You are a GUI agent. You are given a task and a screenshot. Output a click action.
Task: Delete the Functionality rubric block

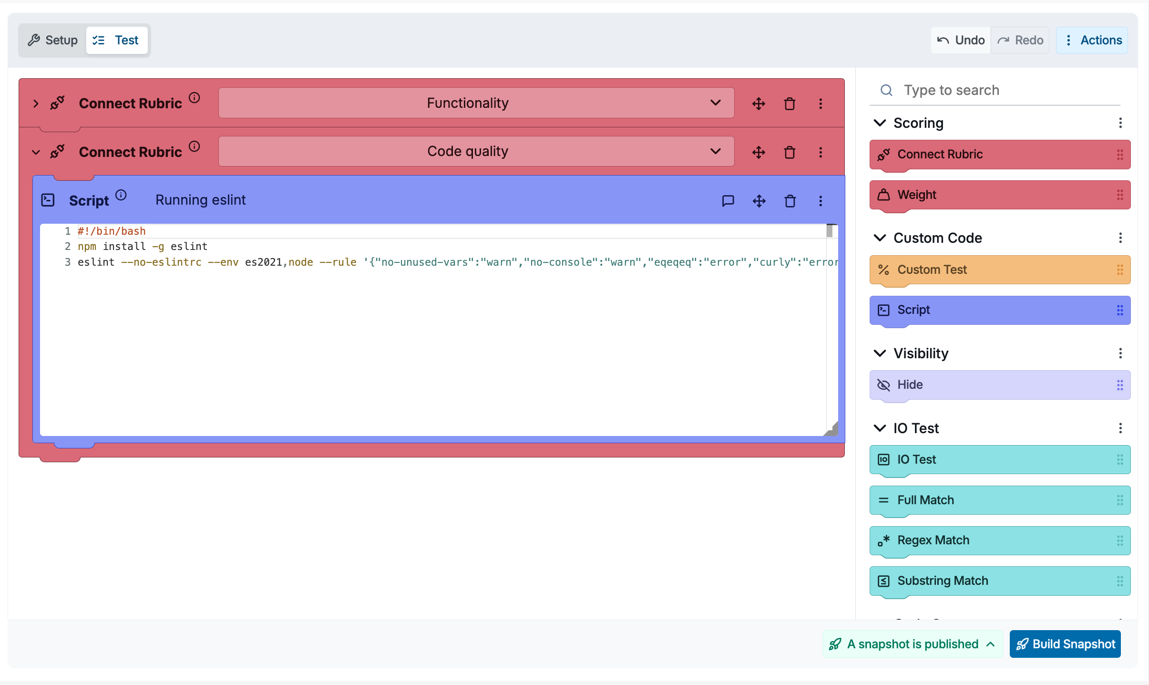point(790,104)
